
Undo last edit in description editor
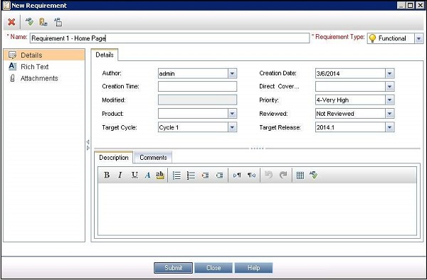tap(268, 175)
